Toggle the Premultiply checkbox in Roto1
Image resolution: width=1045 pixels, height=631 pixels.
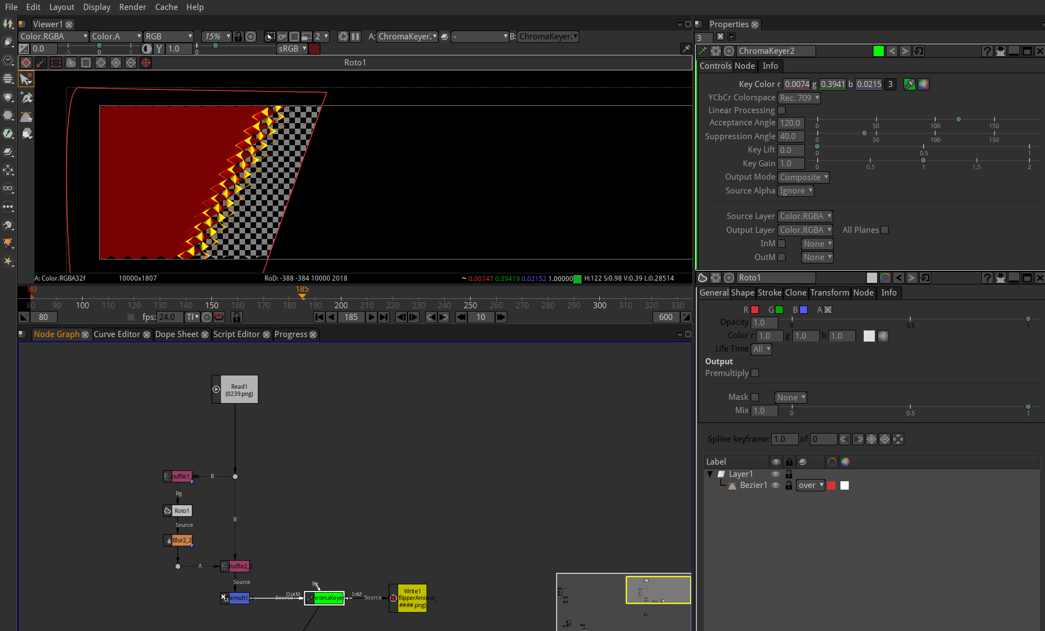coord(755,373)
